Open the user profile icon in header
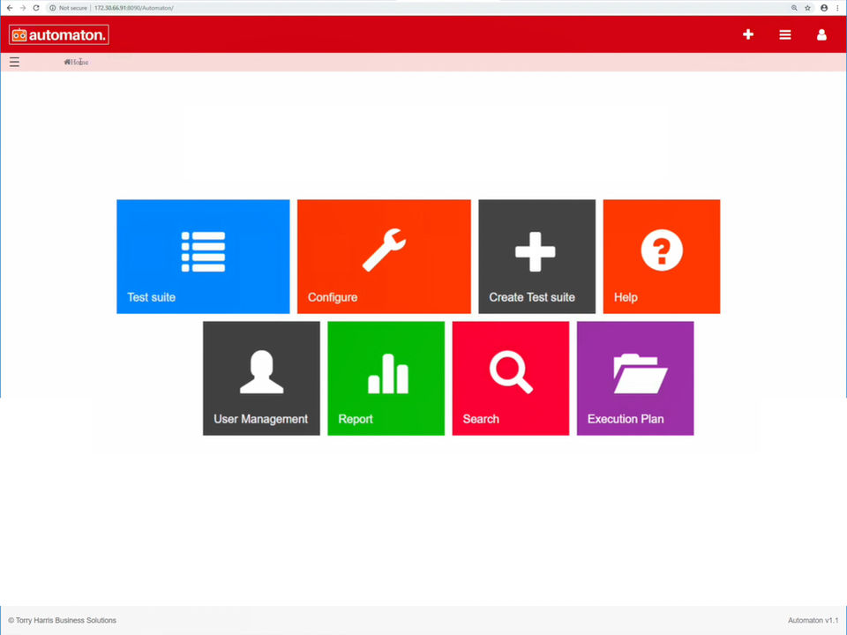The width and height of the screenshot is (847, 635). pyautogui.click(x=821, y=34)
